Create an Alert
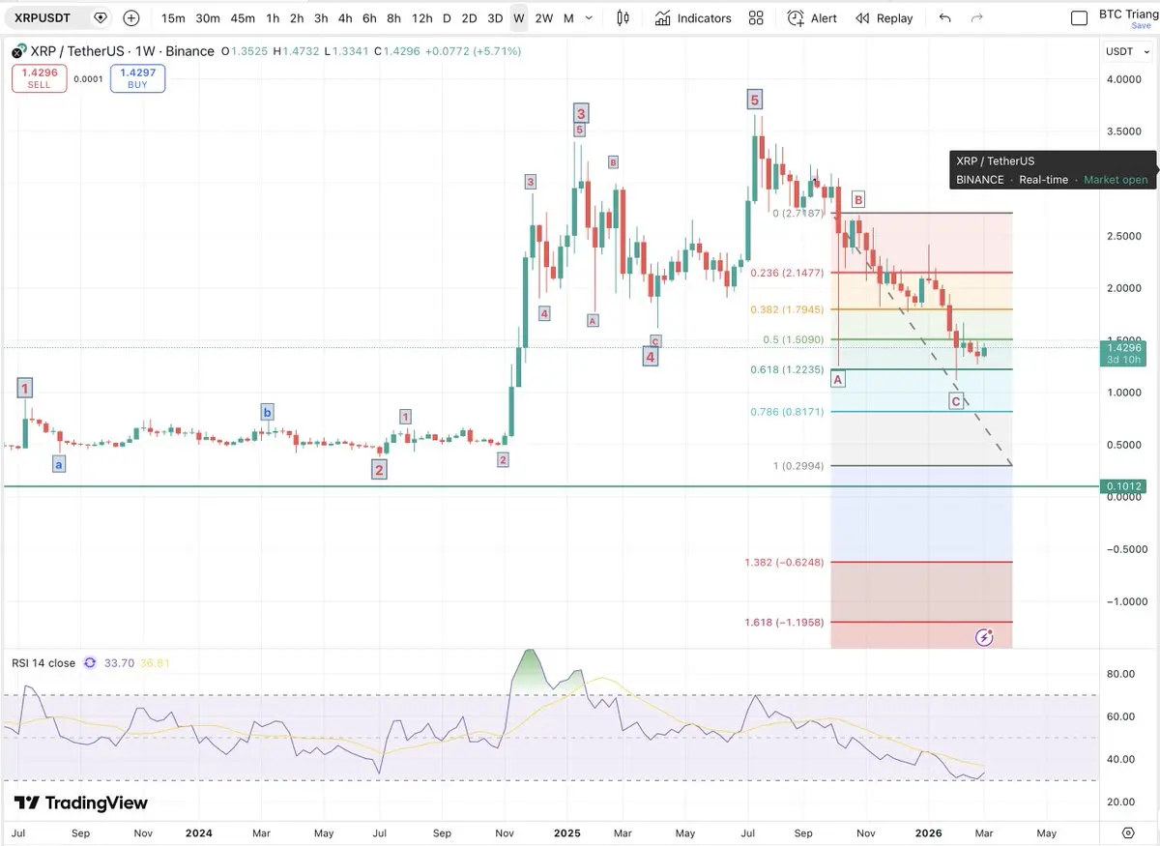This screenshot has height=846, width=1160. point(812,18)
